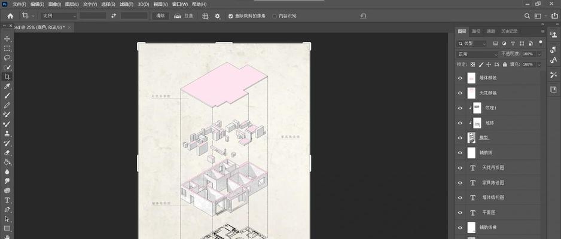Filter layers by smart object icon
Image resolution: width=561 pixels, height=239 pixels.
pos(530,44)
